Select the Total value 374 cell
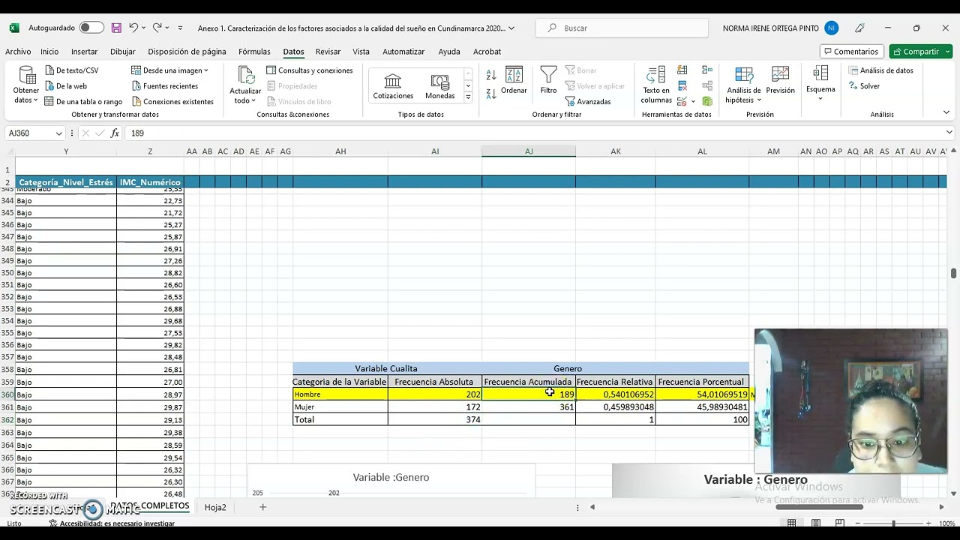The height and width of the screenshot is (540, 960). [x=435, y=420]
